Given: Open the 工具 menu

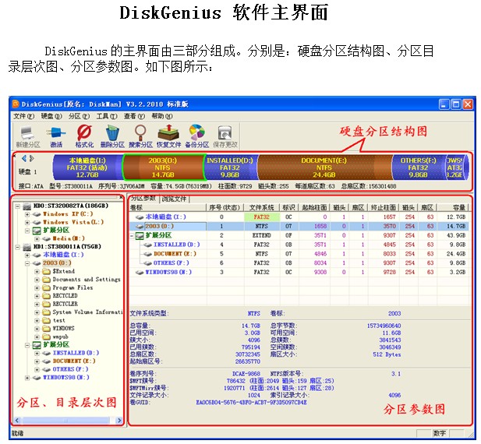Looking at the screenshot, I should point(107,116).
